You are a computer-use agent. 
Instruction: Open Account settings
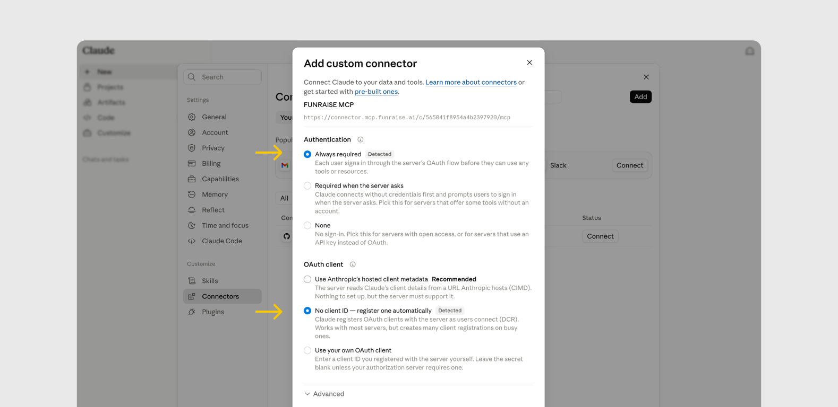(x=223, y=132)
